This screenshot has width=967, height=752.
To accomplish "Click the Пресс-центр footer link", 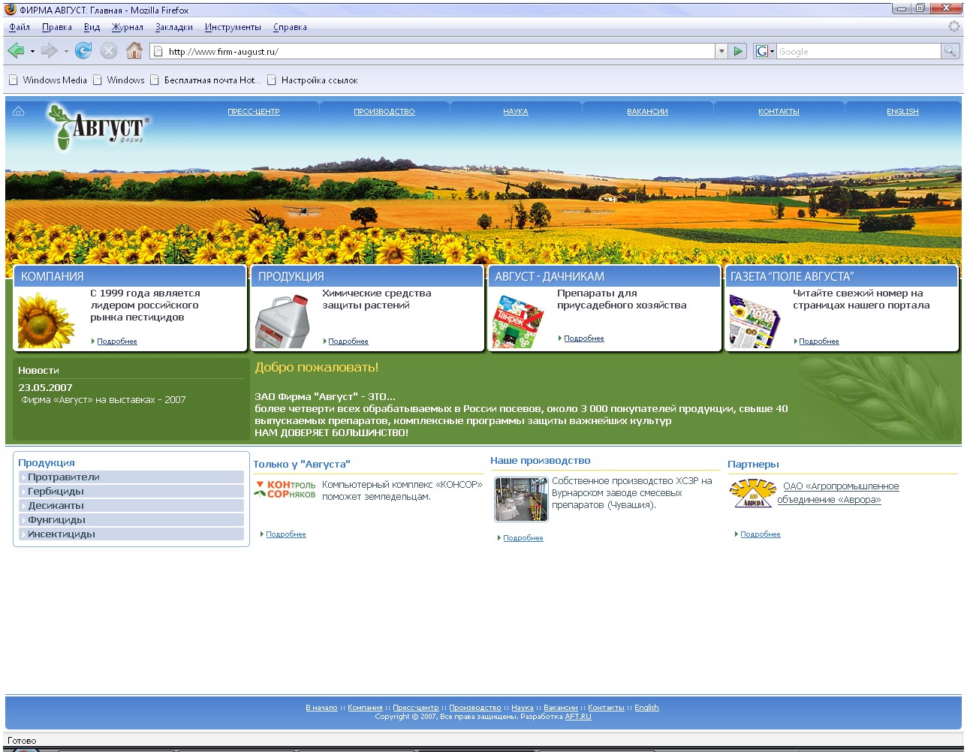I will (x=416, y=708).
